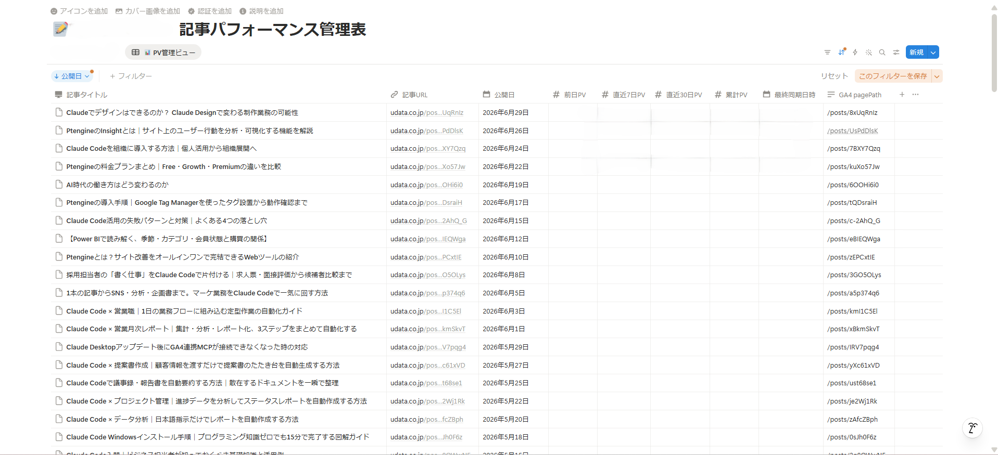
Task: Click 認証を追加 option
Action: coord(210,11)
